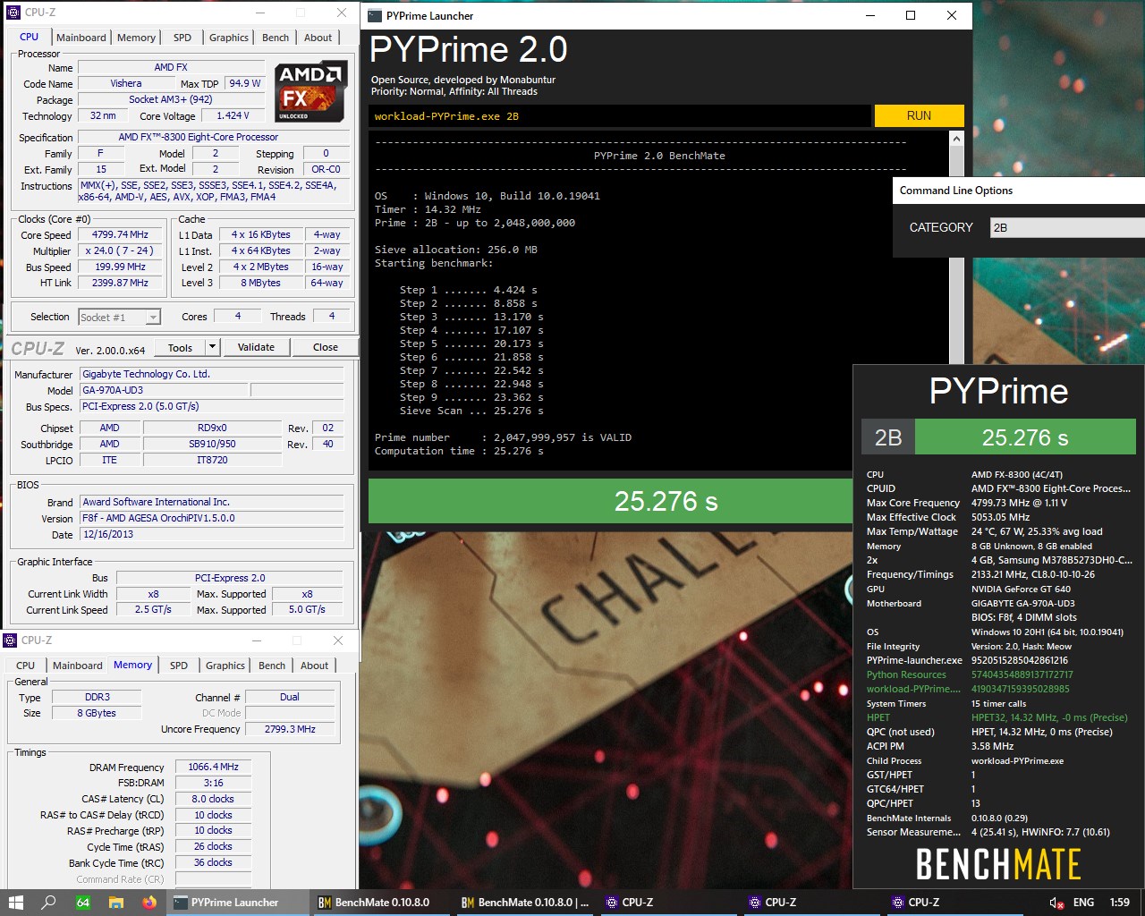
Task: Click the Prime number 2,047,999,957 is VALID line
Action: coord(503,437)
